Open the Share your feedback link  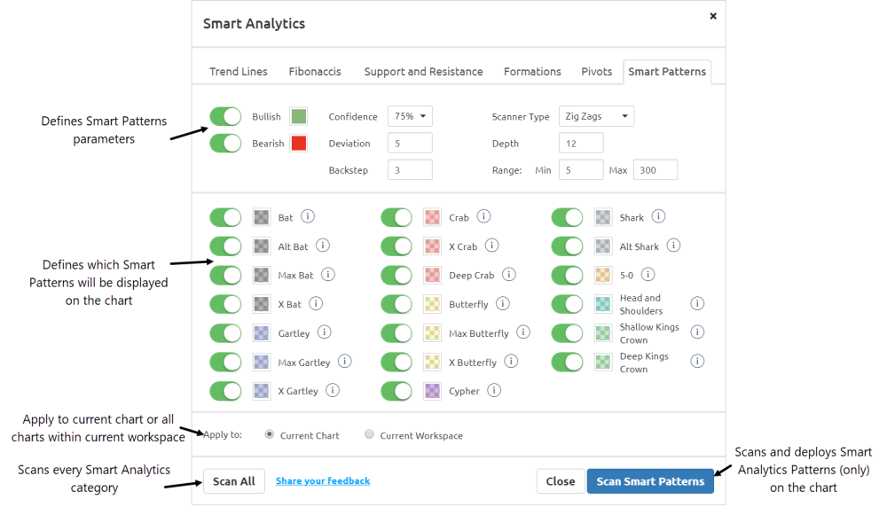pos(323,480)
